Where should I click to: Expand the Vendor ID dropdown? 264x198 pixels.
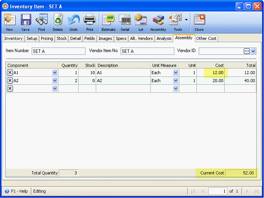[253, 51]
